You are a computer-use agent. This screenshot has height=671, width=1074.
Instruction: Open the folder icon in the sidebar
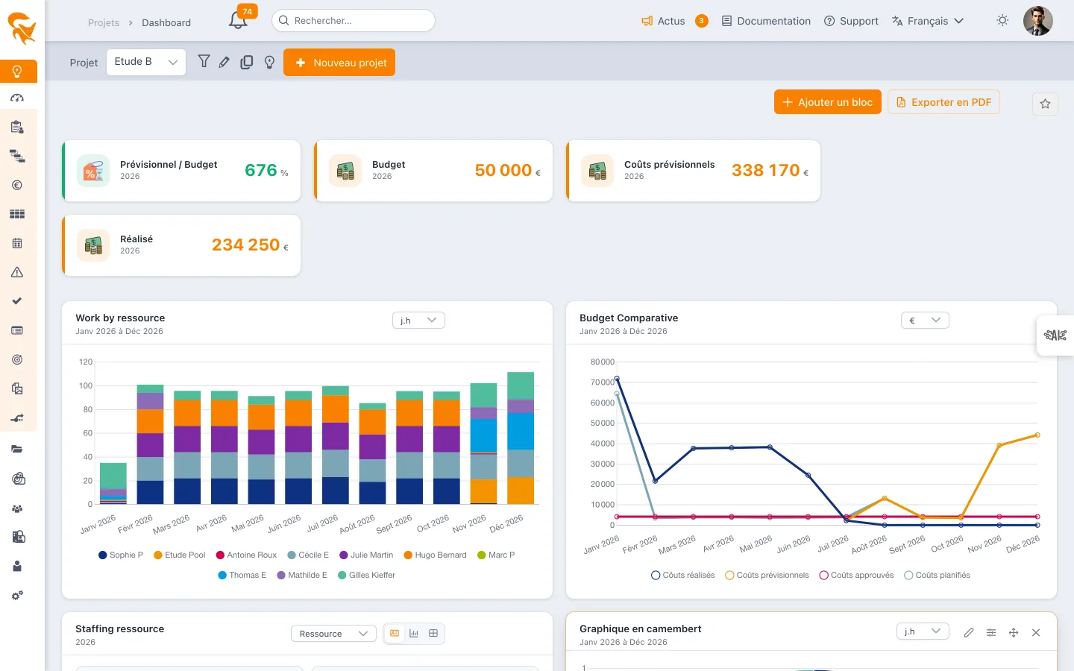coord(17,450)
